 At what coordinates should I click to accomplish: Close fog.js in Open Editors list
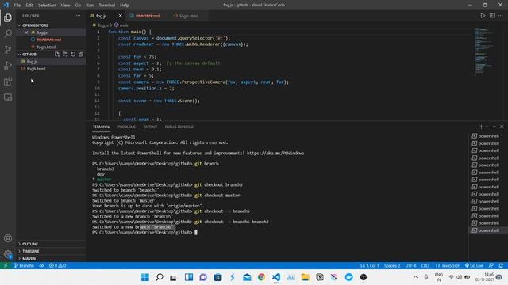tap(26, 32)
